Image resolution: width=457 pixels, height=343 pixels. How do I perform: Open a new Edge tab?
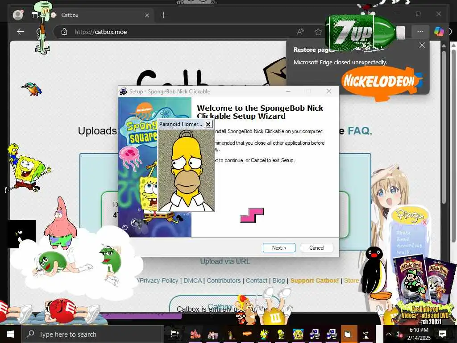[x=163, y=15]
